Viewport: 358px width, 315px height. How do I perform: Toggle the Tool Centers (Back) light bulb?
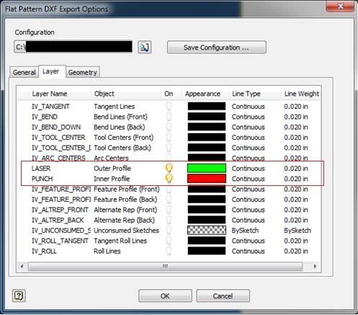click(169, 148)
